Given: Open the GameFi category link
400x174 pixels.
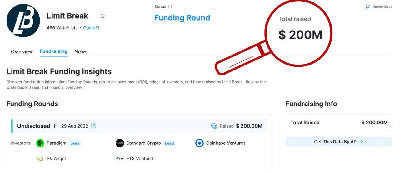Looking at the screenshot, I should coord(91,28).
